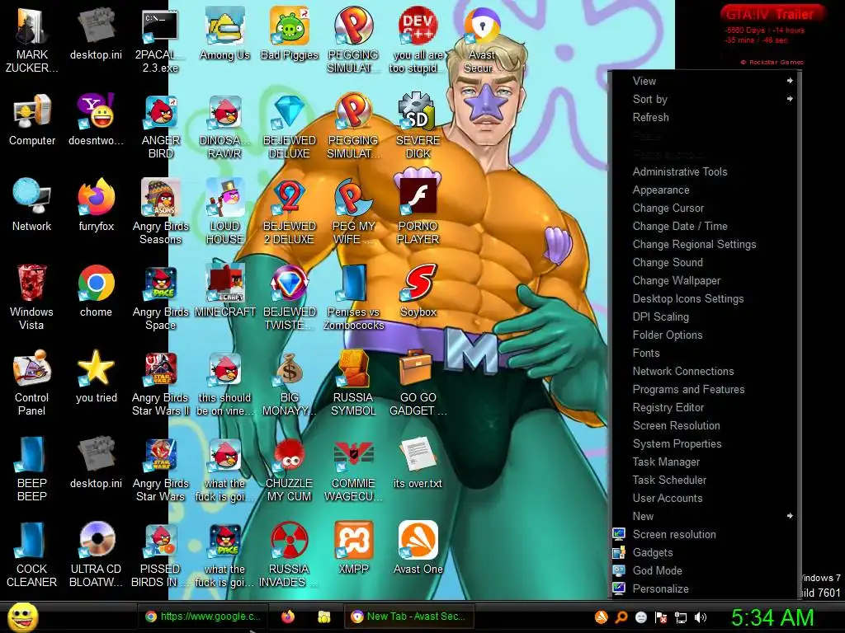Image resolution: width=845 pixels, height=633 pixels.
Task: Open the 2PACAL 2.3.exe icon
Action: [x=160, y=40]
